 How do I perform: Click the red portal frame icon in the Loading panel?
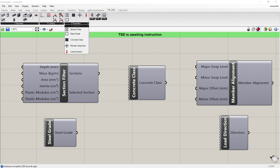pyautogui.click(x=48, y=15)
